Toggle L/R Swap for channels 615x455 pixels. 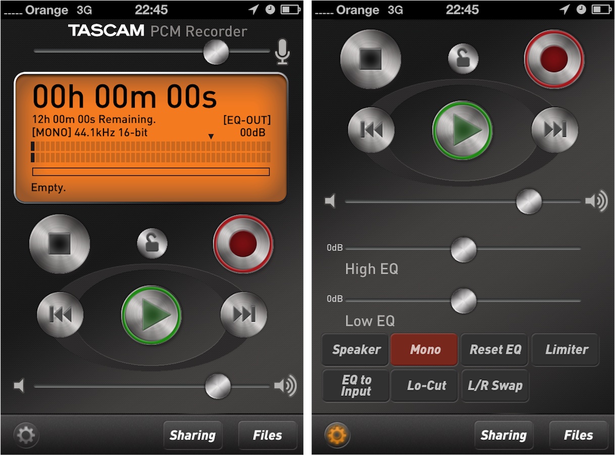(x=495, y=386)
